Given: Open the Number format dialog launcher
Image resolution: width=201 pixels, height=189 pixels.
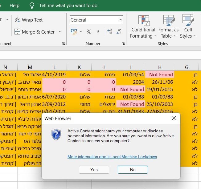Looking at the screenshot, I should pyautogui.click(x=123, y=43).
